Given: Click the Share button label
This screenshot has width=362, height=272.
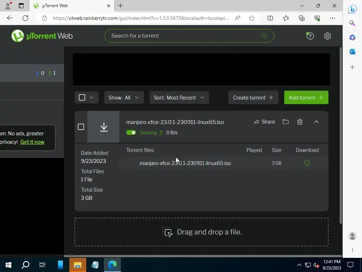Looking at the screenshot, I should 268,122.
